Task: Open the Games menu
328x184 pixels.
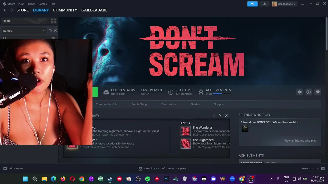Action: (43, 4)
